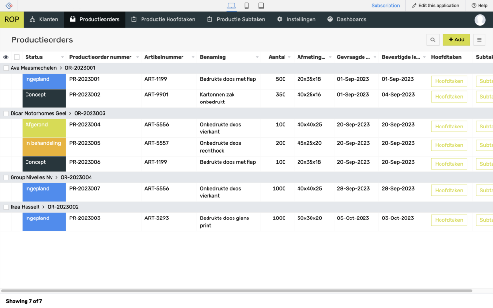493x308 pixels.
Task: Click the Help question mark icon
Action: tap(474, 6)
